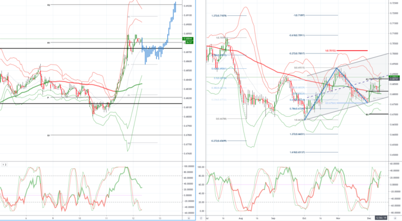Select the S1 pivot line on left chart
402x221 pixels.
click(x=116, y=135)
